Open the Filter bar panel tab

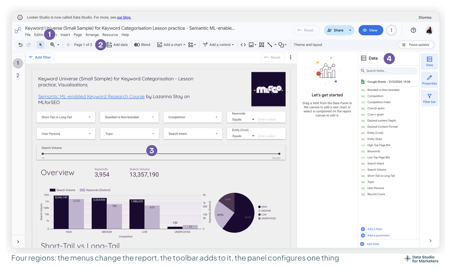tap(429, 98)
